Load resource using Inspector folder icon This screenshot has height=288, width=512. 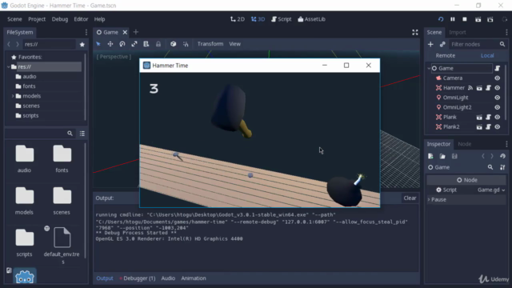442,157
